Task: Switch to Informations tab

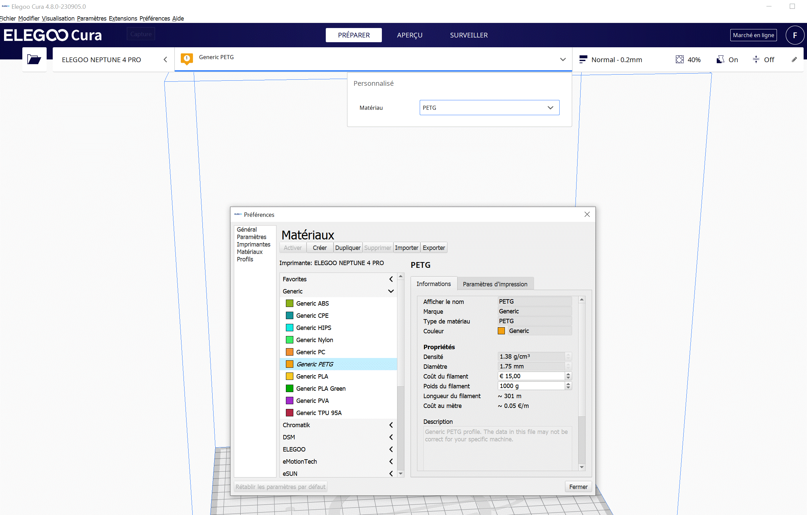Action: [x=434, y=284]
